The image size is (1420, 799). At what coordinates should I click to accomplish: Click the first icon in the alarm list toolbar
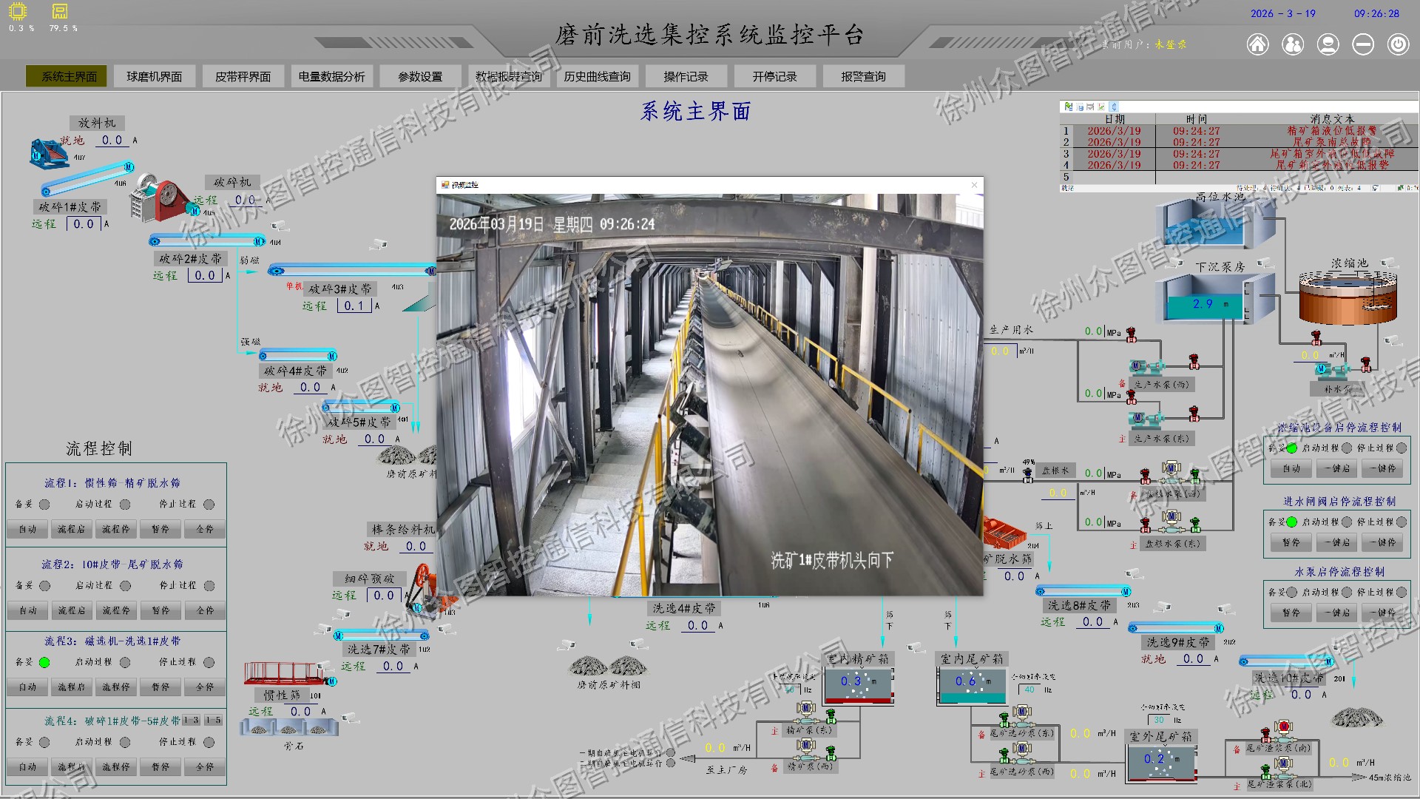(x=1068, y=107)
